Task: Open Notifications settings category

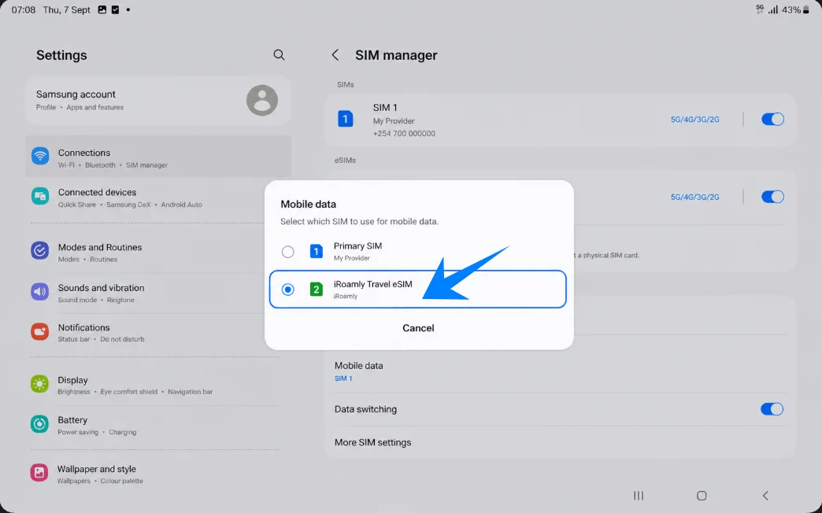Action: [x=158, y=332]
